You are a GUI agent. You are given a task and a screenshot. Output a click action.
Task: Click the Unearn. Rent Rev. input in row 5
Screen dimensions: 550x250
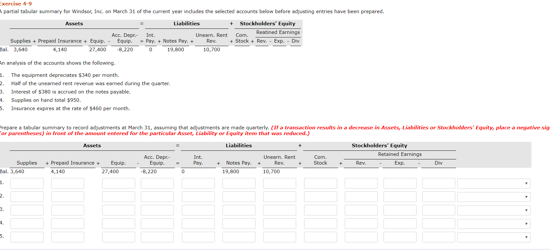279,237
